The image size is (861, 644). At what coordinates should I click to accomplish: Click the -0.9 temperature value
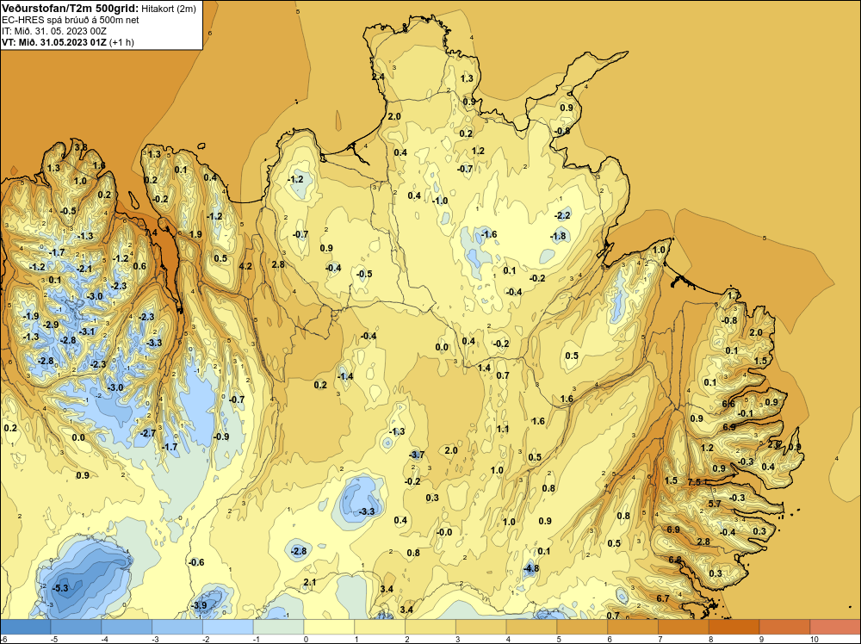point(220,437)
